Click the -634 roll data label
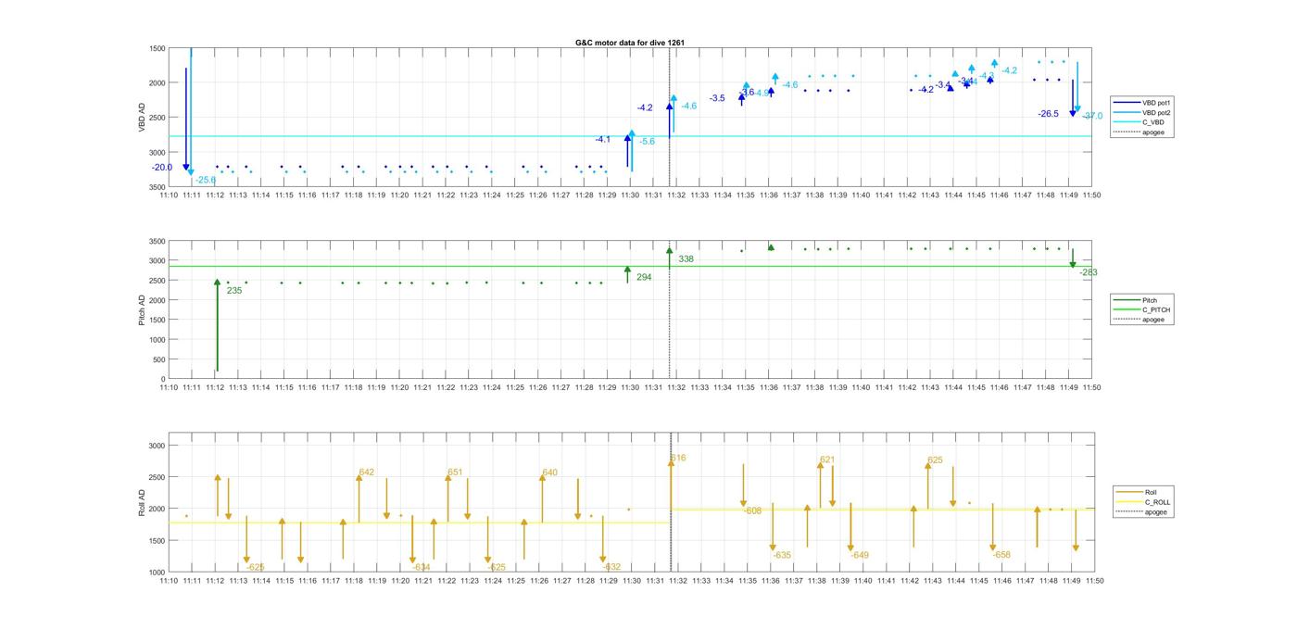1297x642 pixels. pos(421,567)
